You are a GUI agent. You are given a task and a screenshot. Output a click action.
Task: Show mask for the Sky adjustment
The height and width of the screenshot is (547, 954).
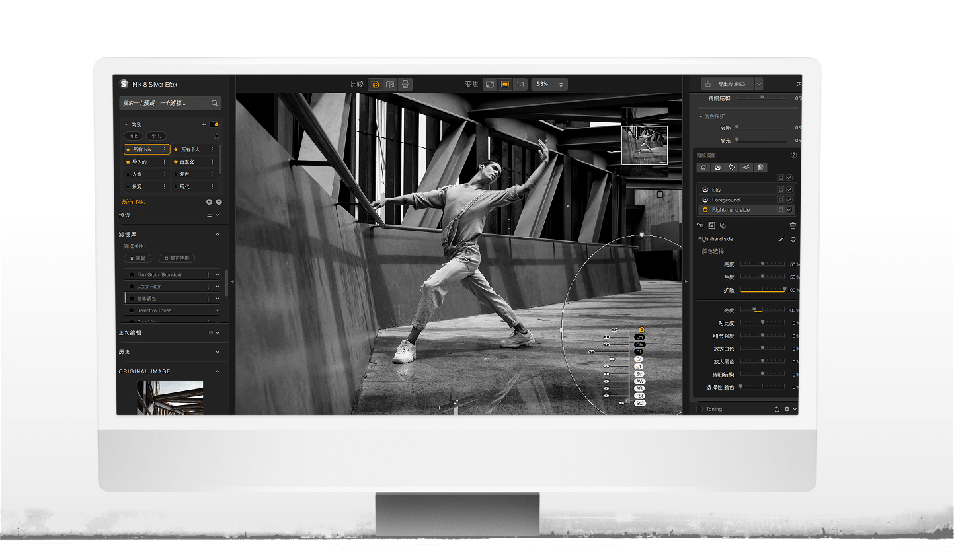pos(781,190)
